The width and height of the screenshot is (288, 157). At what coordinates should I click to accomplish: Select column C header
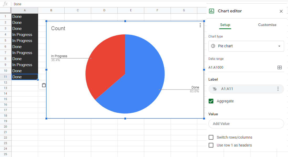78,11
